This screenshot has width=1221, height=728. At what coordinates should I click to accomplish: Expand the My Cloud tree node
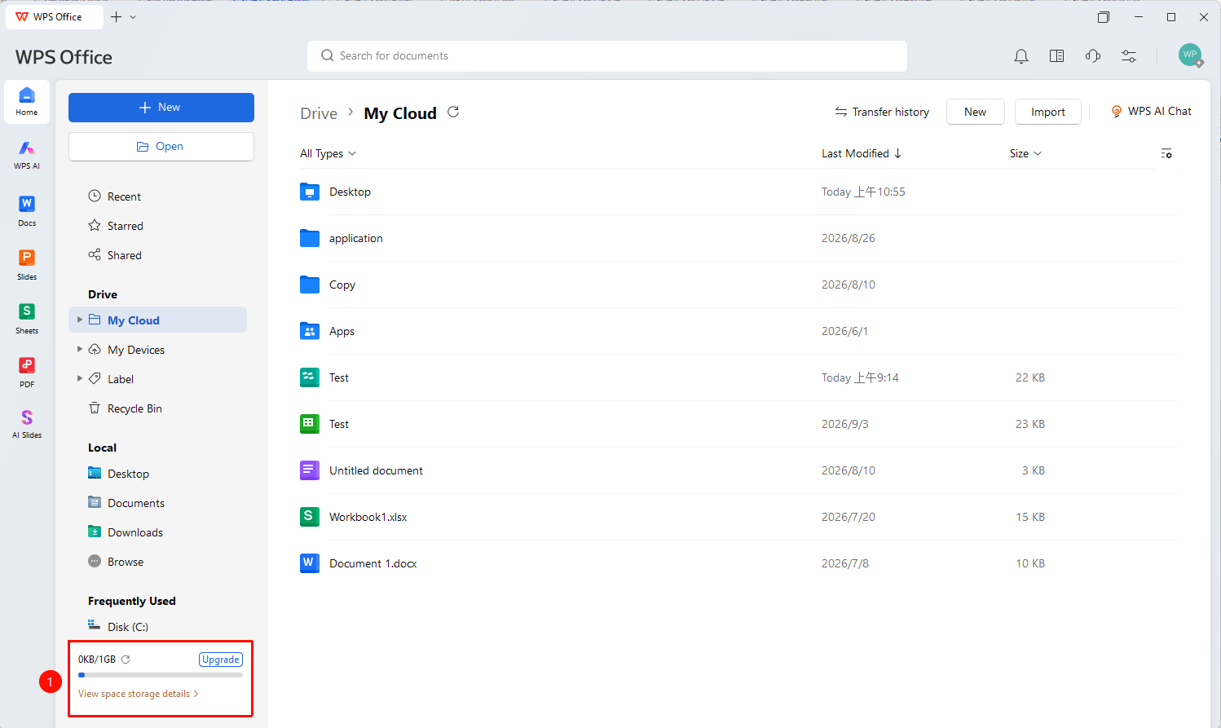[x=80, y=320]
